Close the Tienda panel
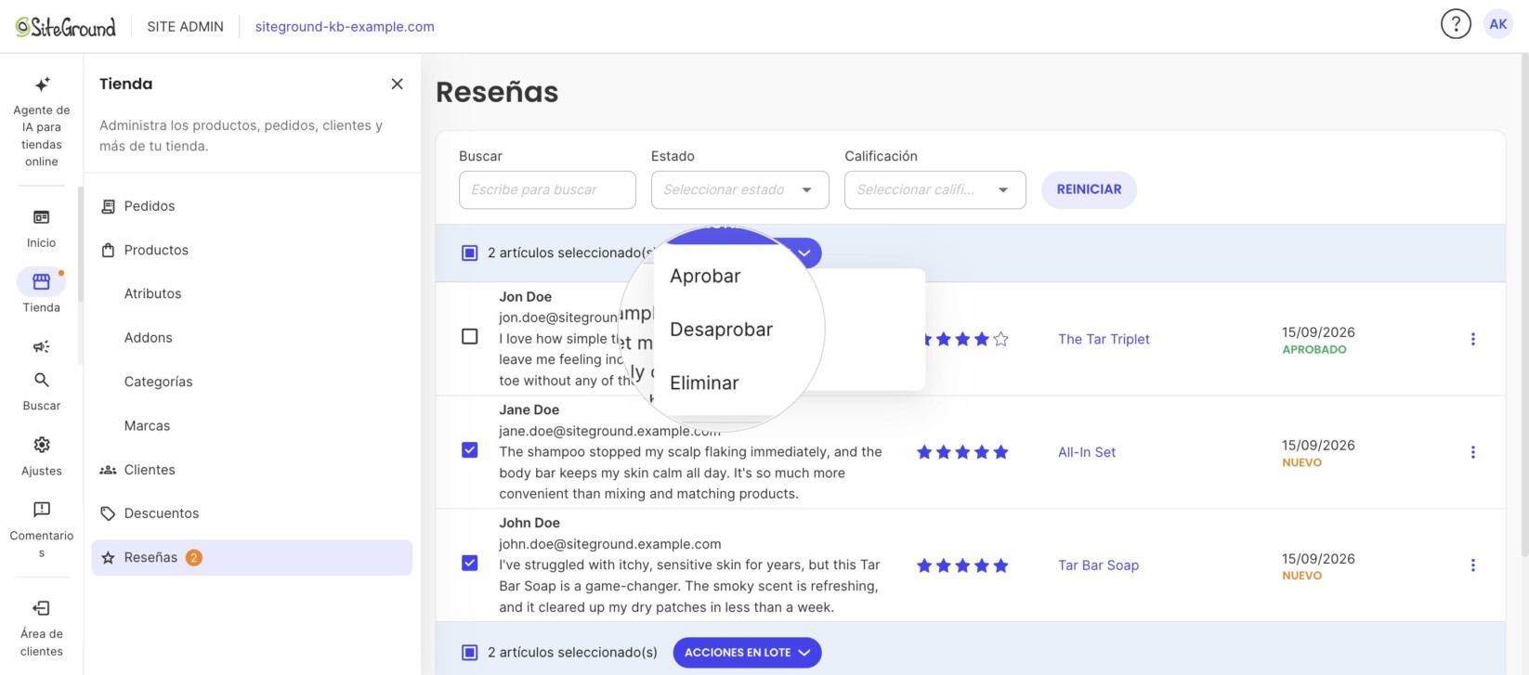This screenshot has width=1529, height=675. (397, 84)
